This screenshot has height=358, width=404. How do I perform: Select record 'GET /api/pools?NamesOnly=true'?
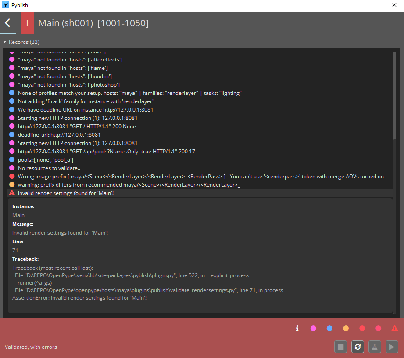coord(200,152)
